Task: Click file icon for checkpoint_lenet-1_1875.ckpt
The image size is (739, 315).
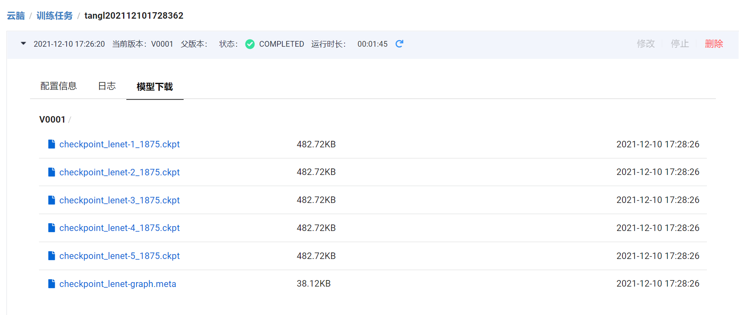Action: [x=52, y=144]
